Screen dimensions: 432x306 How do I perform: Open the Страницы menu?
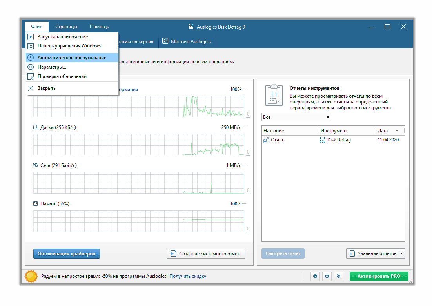(x=66, y=27)
